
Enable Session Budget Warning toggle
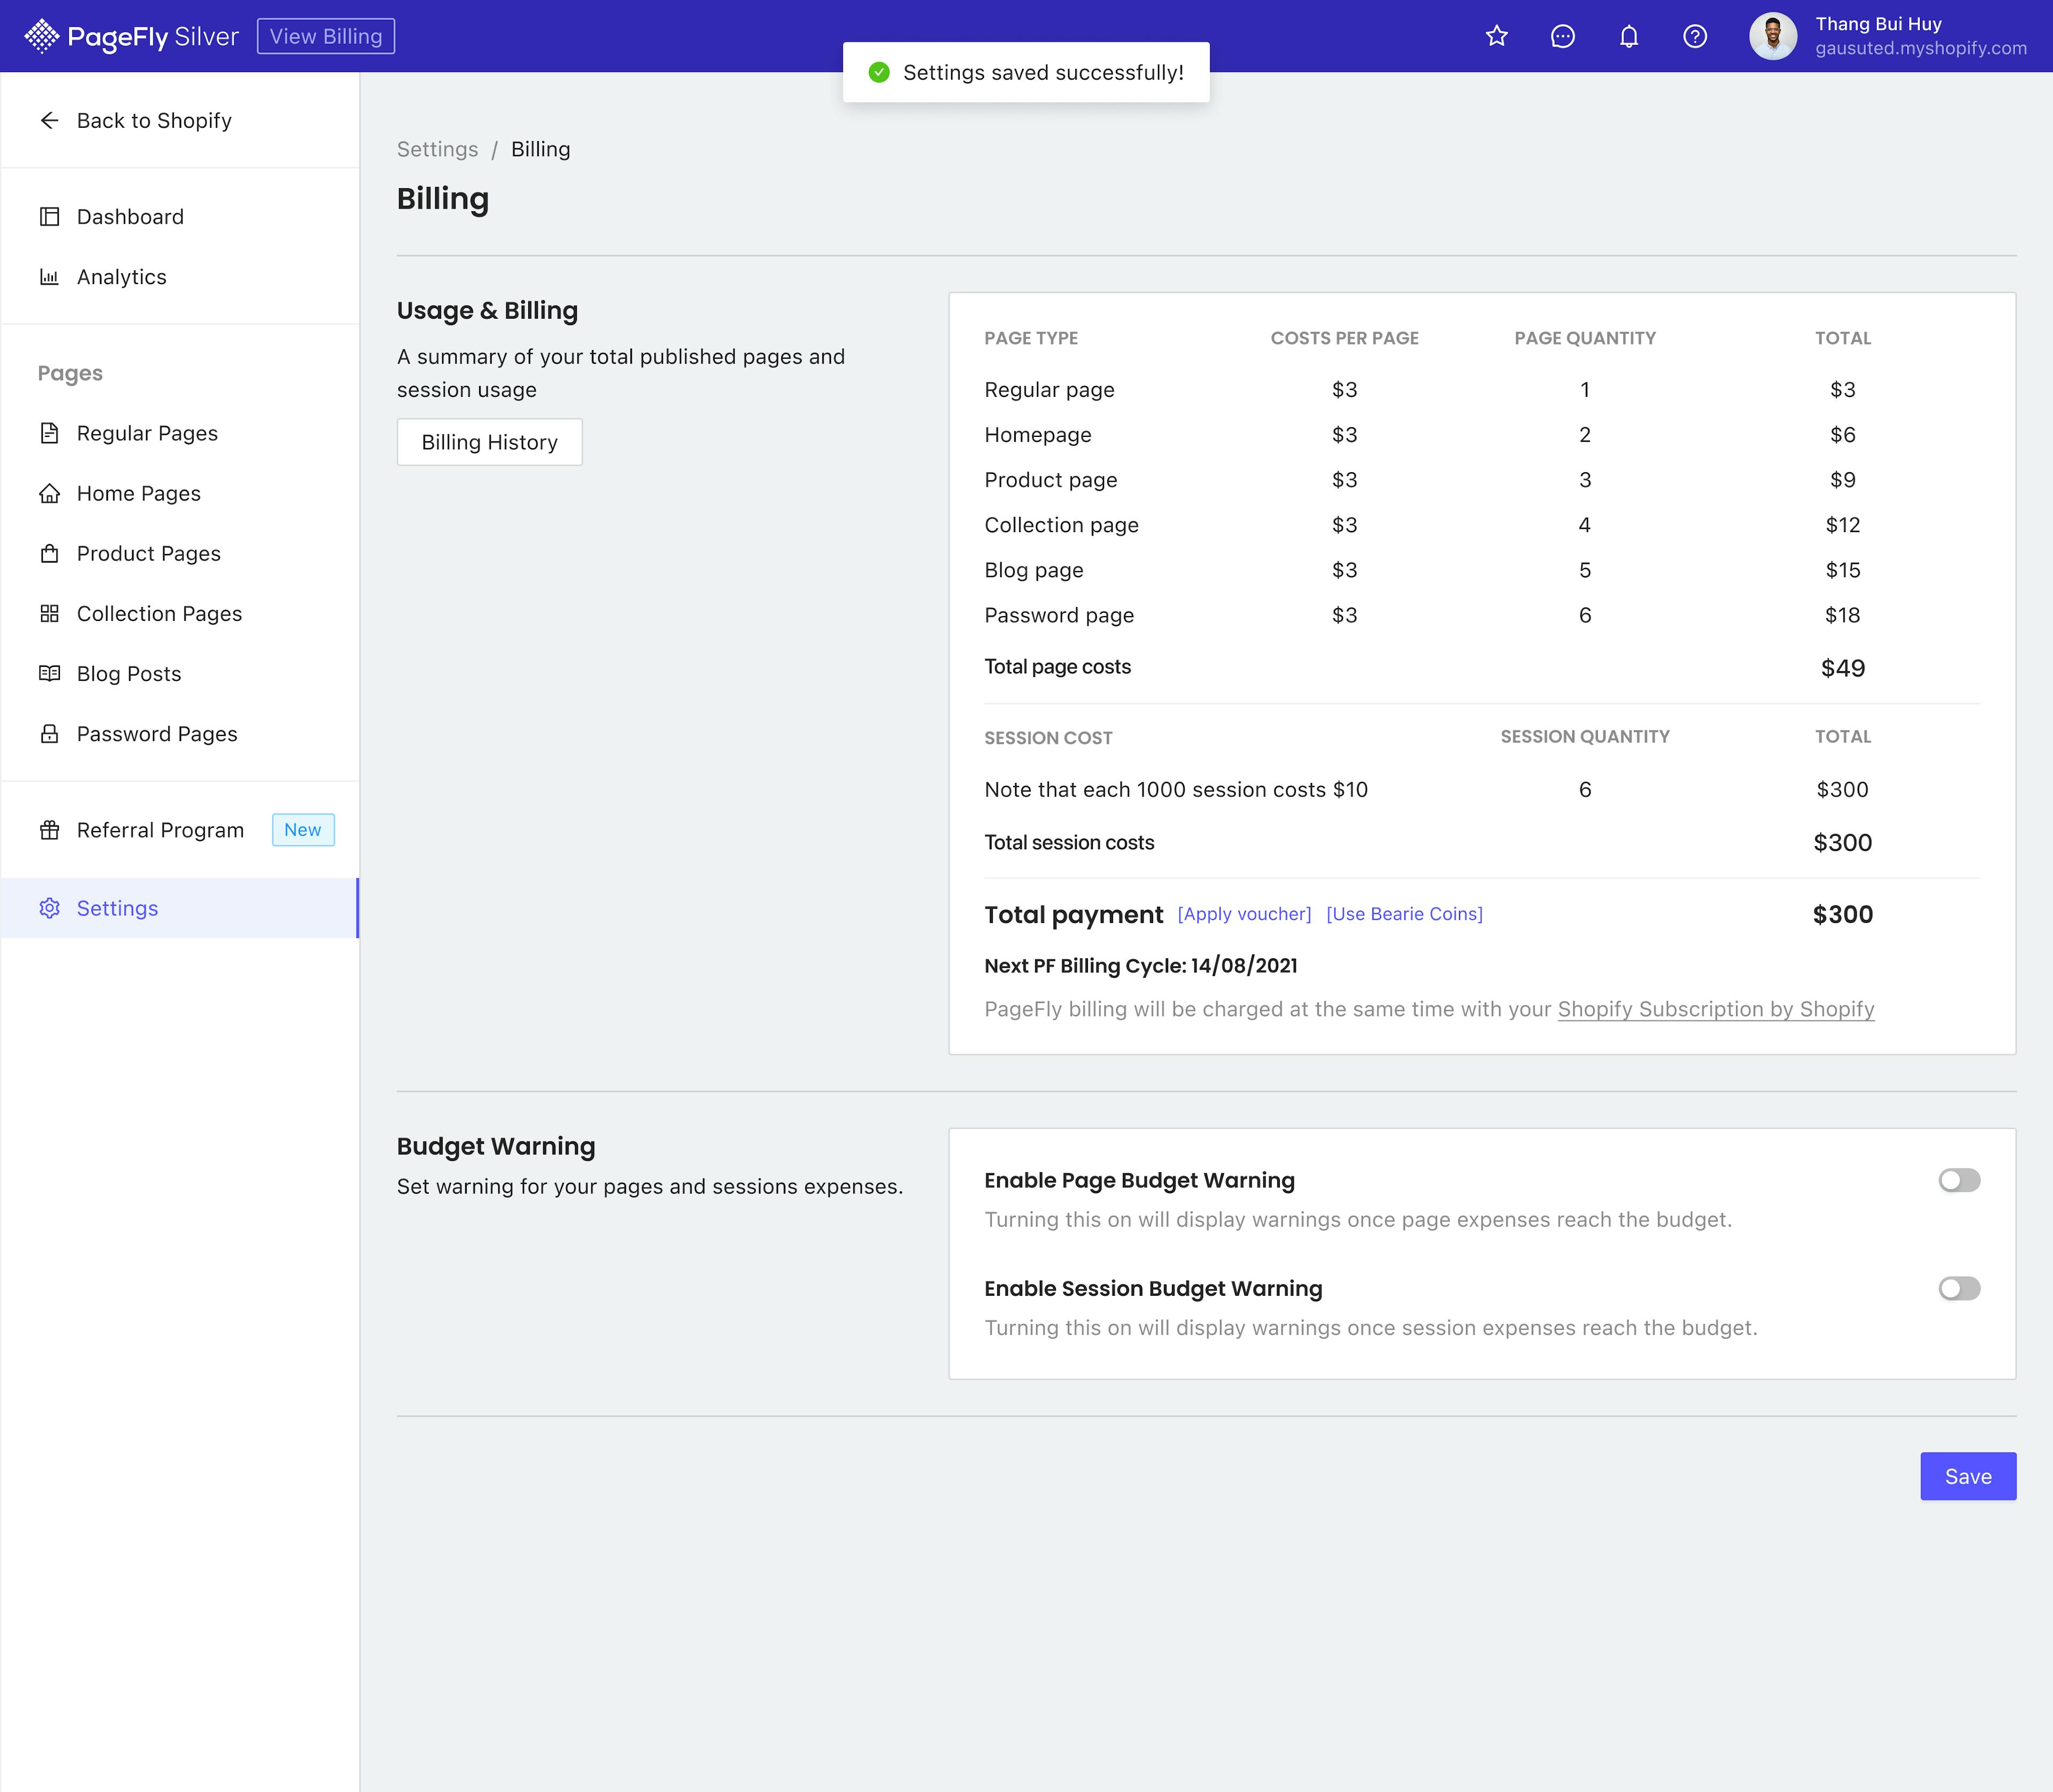(1958, 1288)
